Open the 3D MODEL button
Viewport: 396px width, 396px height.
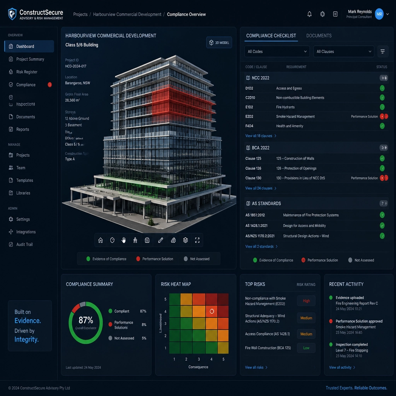pyautogui.click(x=219, y=43)
